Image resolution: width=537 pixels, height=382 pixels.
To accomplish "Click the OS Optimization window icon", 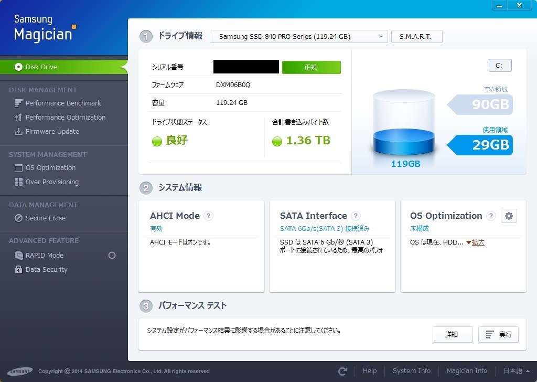I will (18, 168).
